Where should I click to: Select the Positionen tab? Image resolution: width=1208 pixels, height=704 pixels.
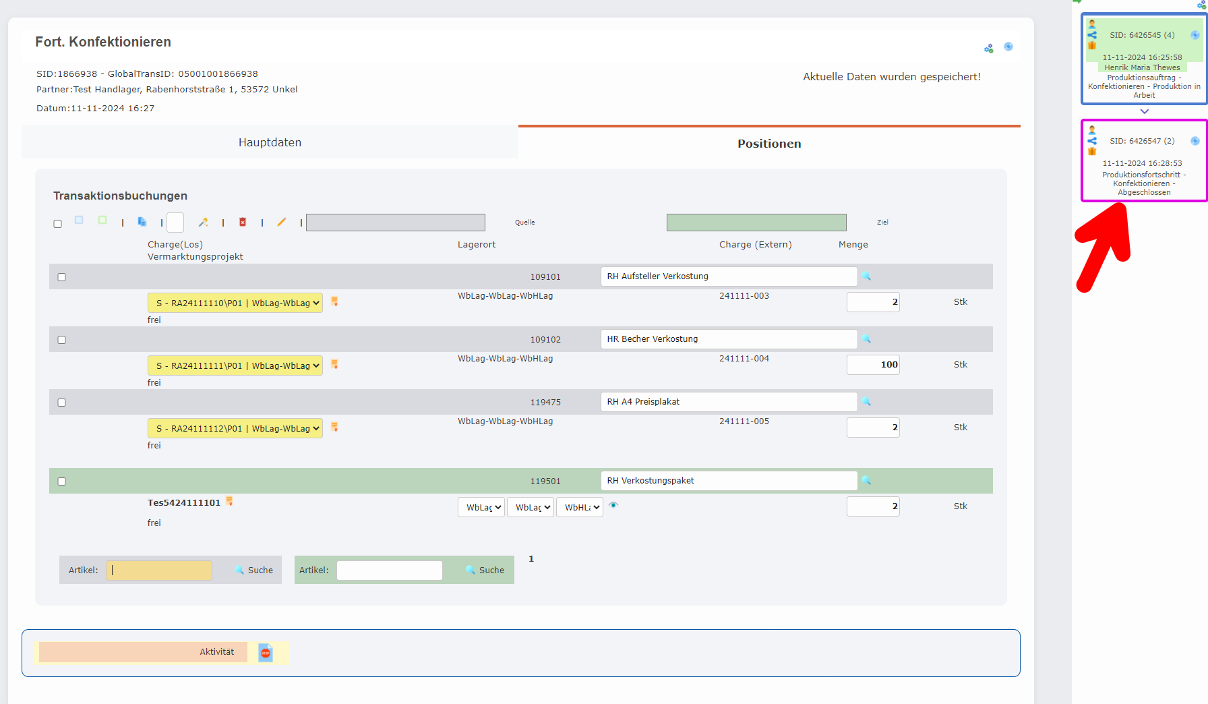pos(769,144)
